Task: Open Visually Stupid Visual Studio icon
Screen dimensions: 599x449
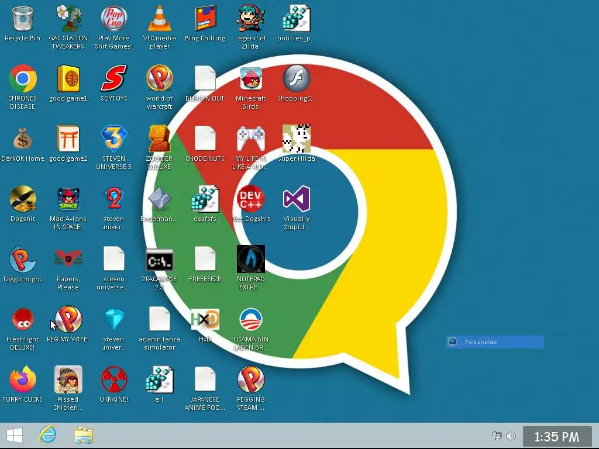Action: (x=297, y=199)
